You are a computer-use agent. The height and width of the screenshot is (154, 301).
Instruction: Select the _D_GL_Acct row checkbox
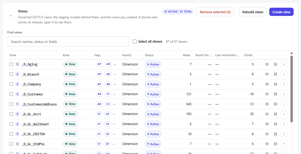11,114
